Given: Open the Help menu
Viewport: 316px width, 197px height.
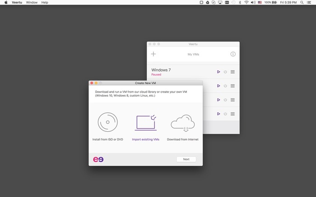Looking at the screenshot, I should [45, 2].
